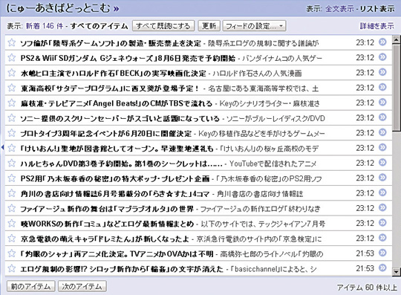
Task: Star the 水嶋ヒロ主演 BECK item
Action: point(11,73)
